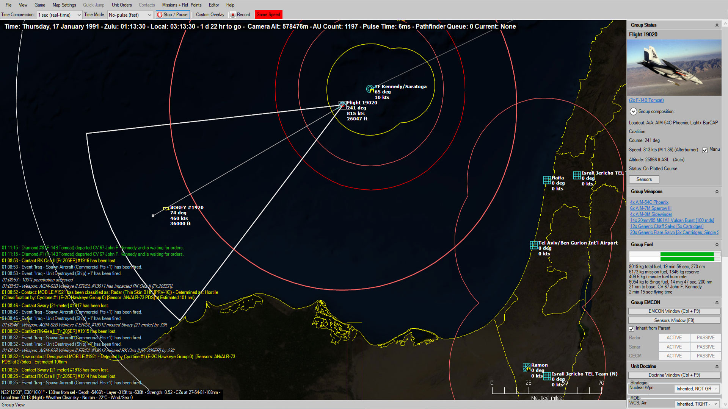Select the Ramon airfield symbol
The width and height of the screenshot is (728, 409).
coord(527,367)
